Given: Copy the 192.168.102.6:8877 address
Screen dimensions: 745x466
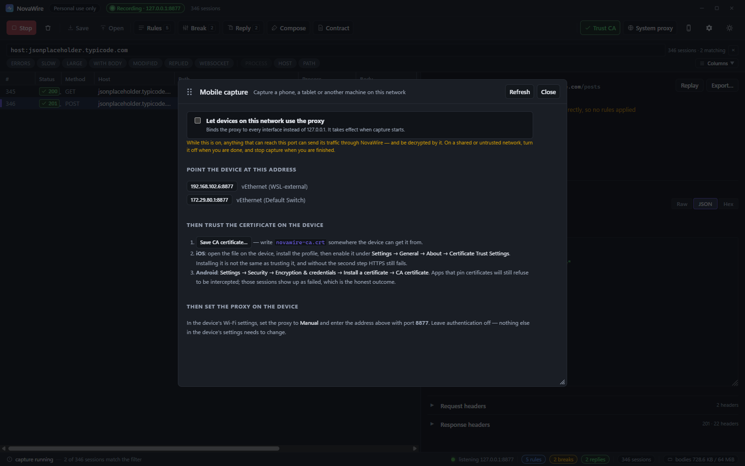Looking at the screenshot, I should coord(212,186).
